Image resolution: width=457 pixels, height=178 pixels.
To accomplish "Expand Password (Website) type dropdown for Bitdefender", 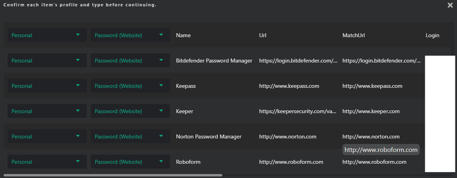I will [130, 61].
